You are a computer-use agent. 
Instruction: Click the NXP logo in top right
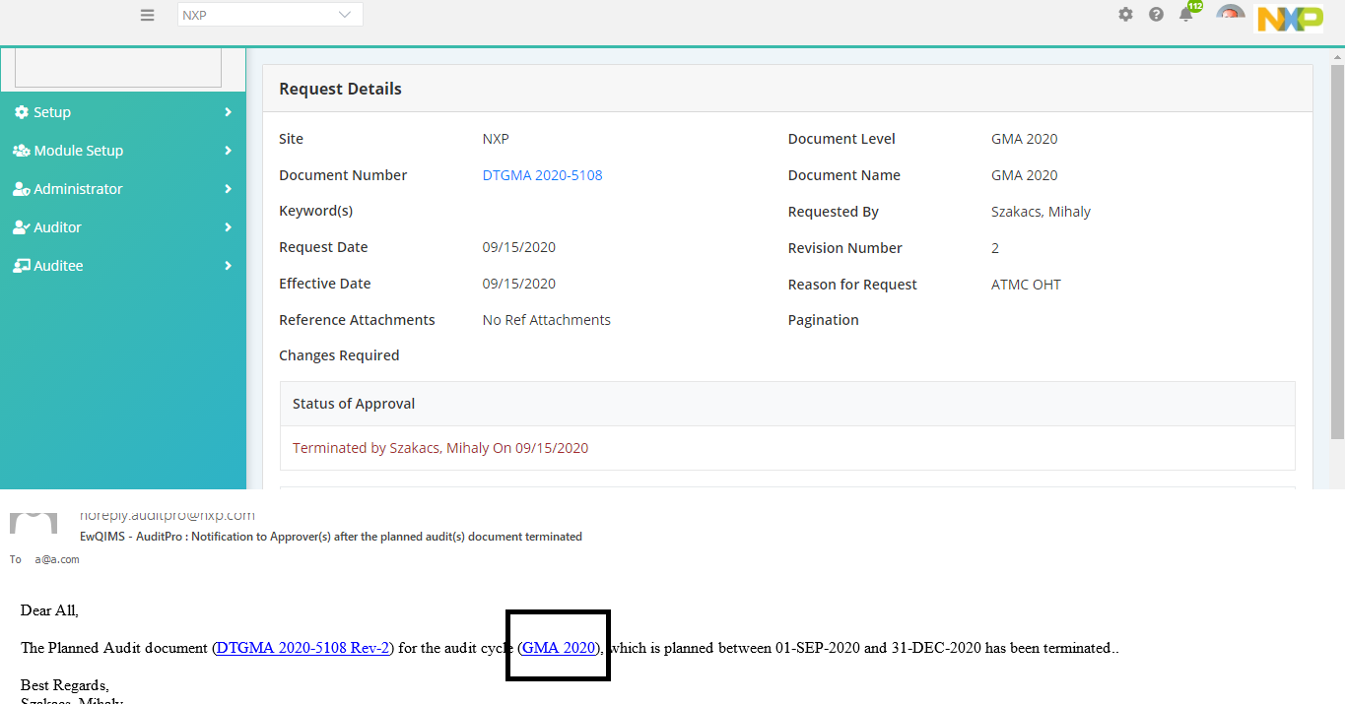tap(1289, 18)
